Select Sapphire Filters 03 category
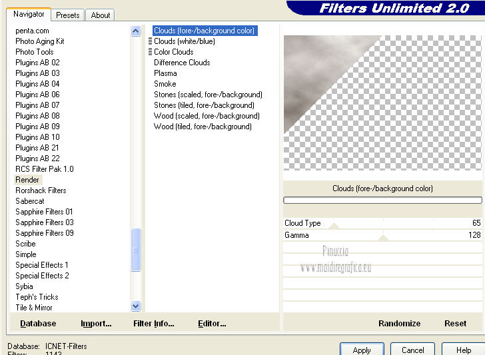Screen dimensions: 485x355 [45, 222]
